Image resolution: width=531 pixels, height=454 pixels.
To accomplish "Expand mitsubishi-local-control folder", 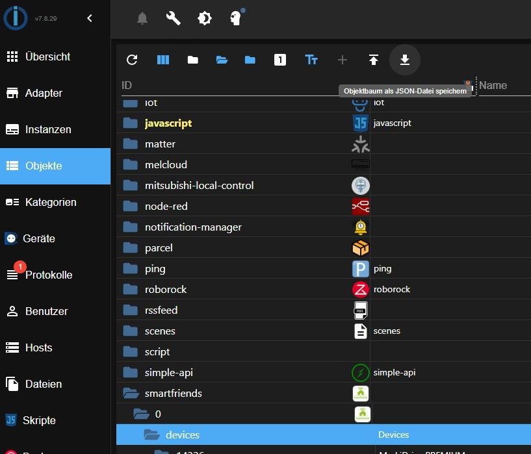I will 131,185.
